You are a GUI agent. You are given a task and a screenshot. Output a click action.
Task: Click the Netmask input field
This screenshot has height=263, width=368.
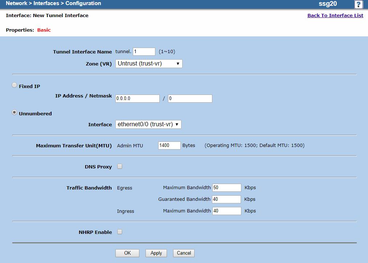tap(190, 99)
